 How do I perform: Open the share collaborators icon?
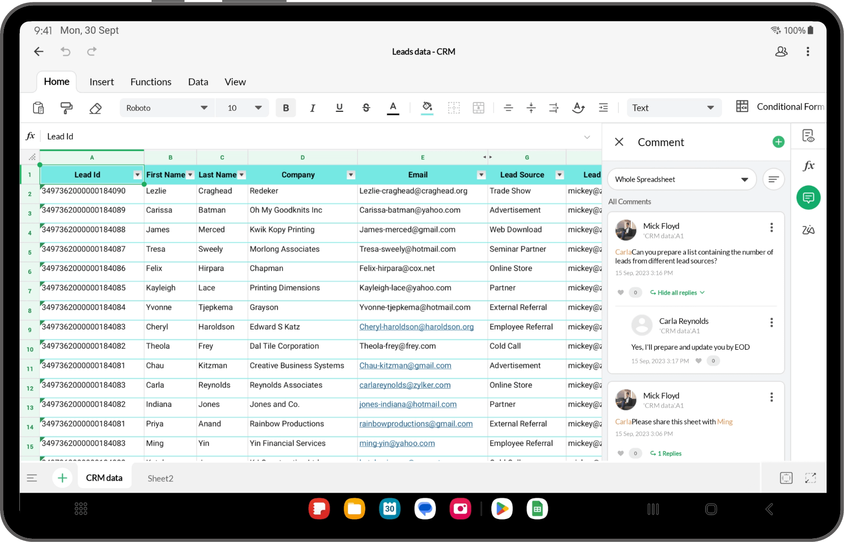(x=781, y=52)
